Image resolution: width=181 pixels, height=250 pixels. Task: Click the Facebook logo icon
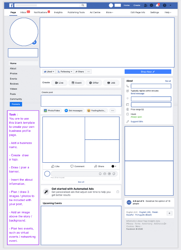[11, 5]
